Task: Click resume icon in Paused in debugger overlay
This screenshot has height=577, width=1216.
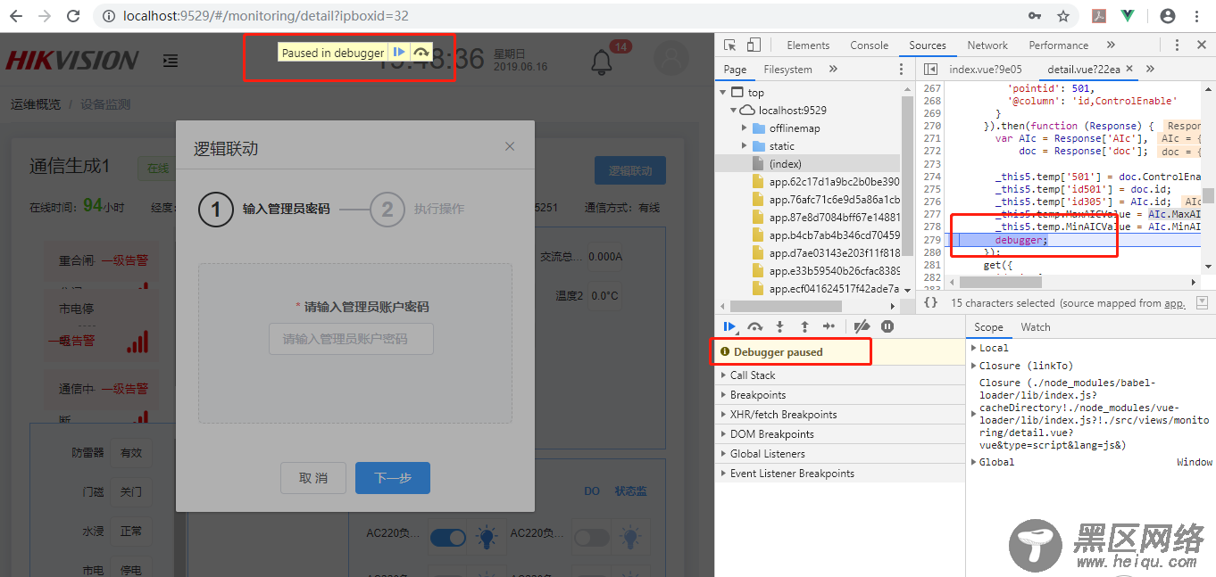Action: [x=399, y=53]
